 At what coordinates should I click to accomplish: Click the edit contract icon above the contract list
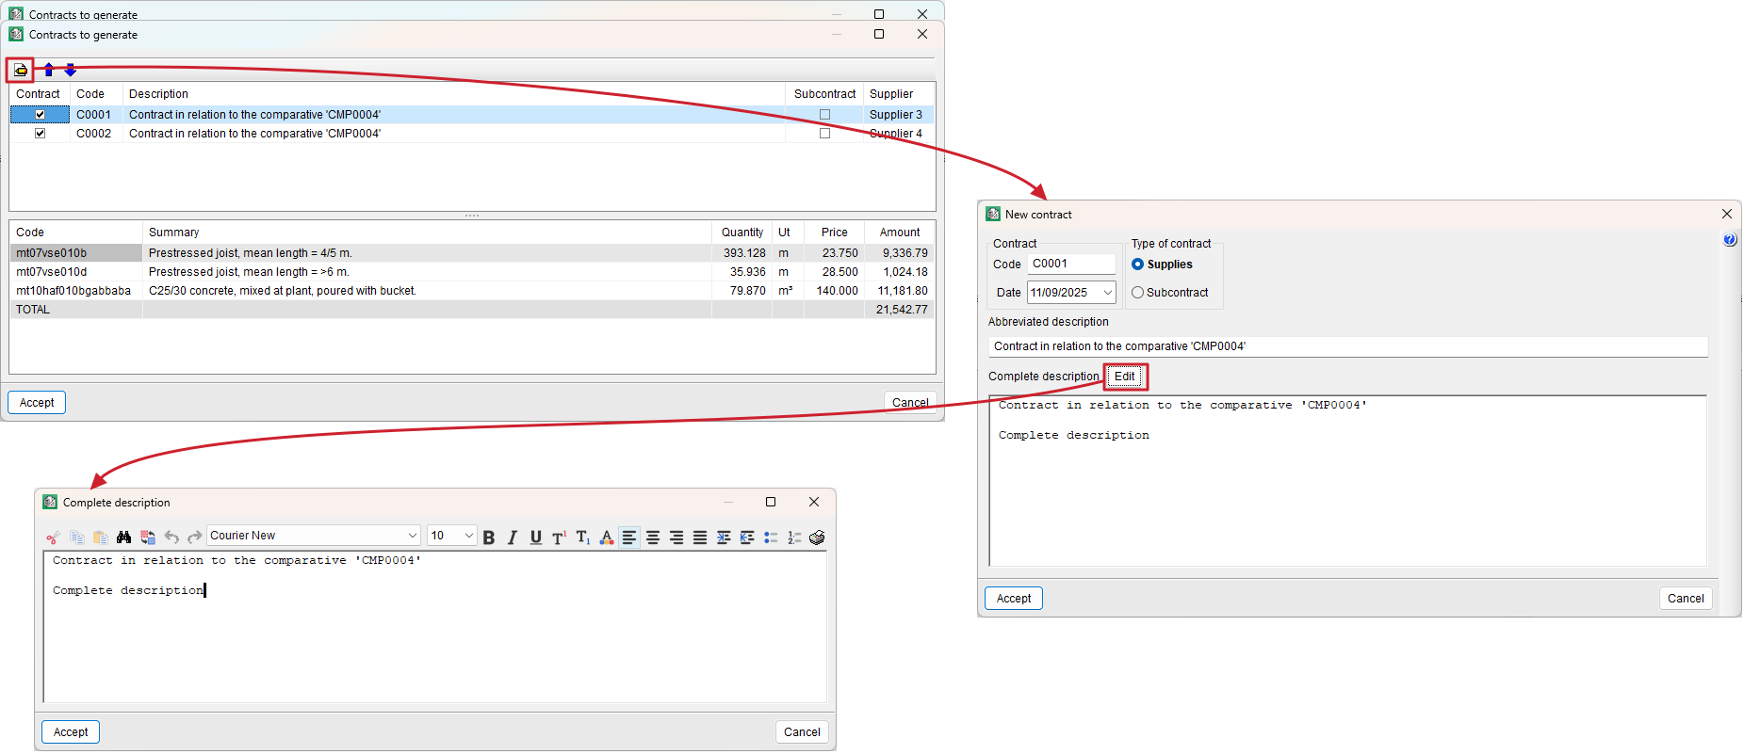[20, 70]
